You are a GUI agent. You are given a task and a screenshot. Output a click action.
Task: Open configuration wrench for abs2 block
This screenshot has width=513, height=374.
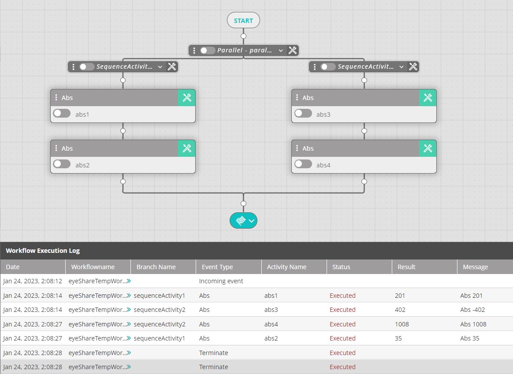click(x=187, y=148)
